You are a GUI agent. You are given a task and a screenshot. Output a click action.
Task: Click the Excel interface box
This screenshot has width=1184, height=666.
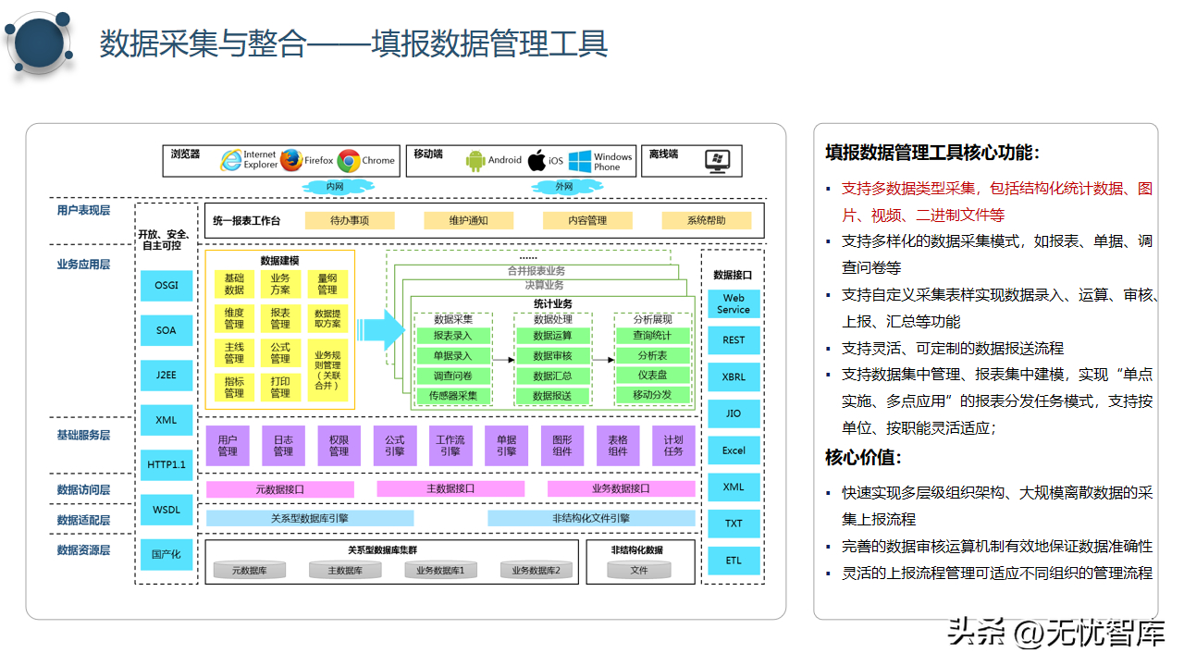click(734, 450)
